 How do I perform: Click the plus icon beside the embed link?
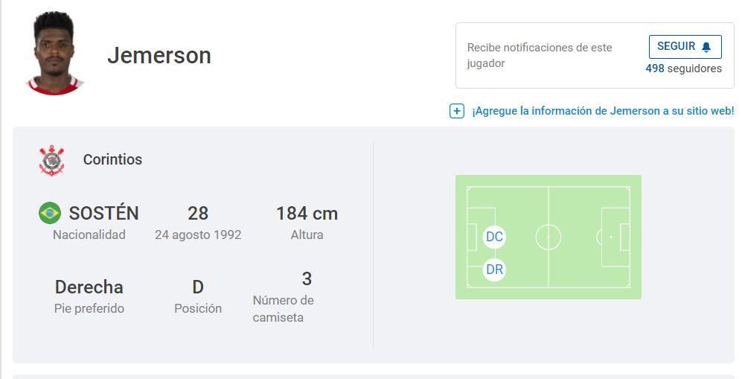457,111
